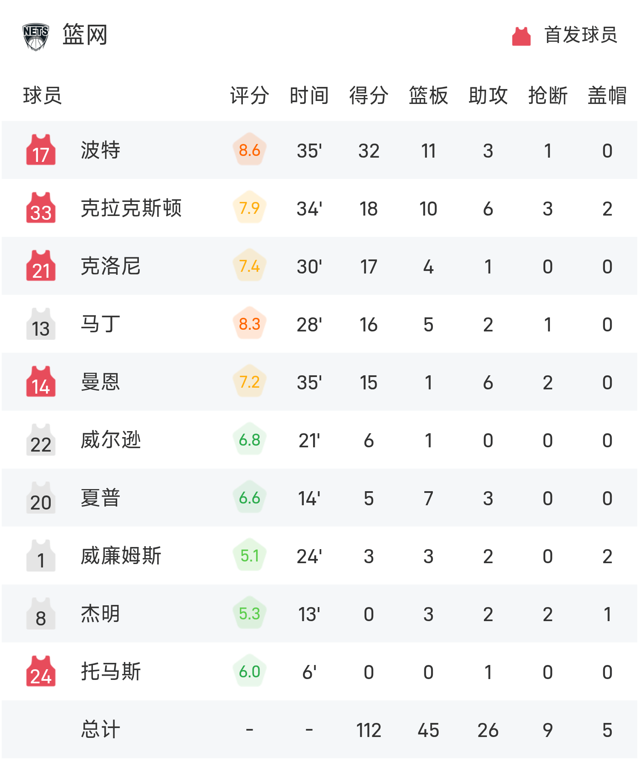Sort by the 得分 column header
This screenshot has width=639, height=760.
click(x=368, y=95)
